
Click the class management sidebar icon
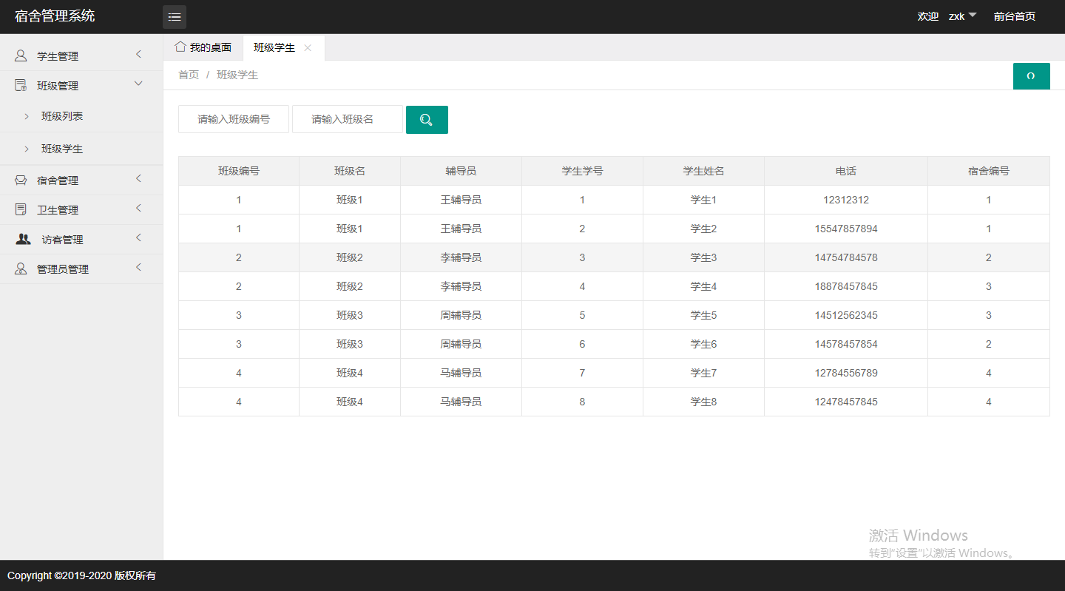point(21,85)
